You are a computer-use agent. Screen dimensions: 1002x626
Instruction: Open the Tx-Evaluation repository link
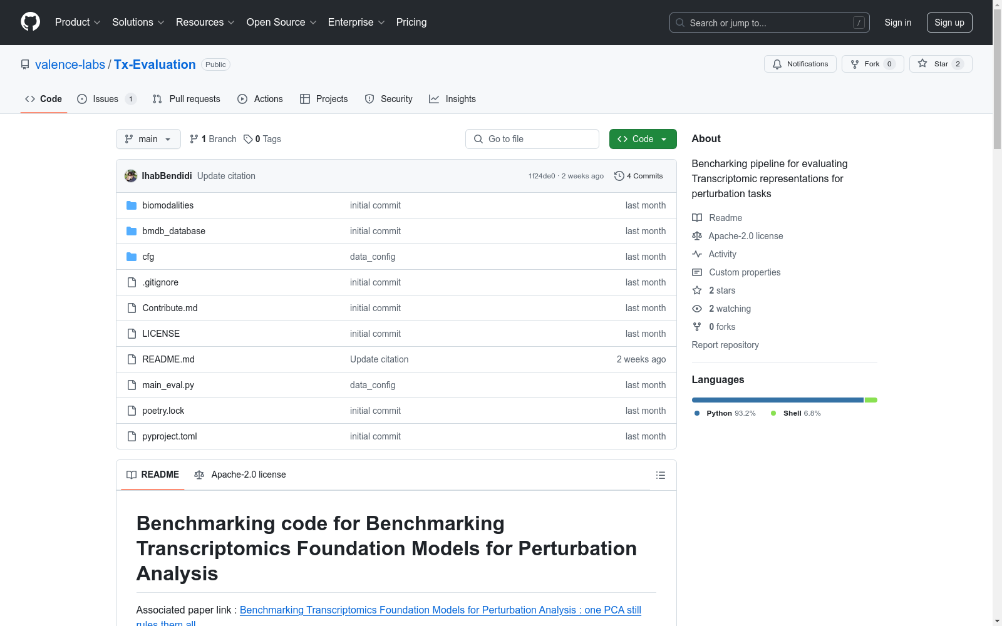click(x=155, y=64)
